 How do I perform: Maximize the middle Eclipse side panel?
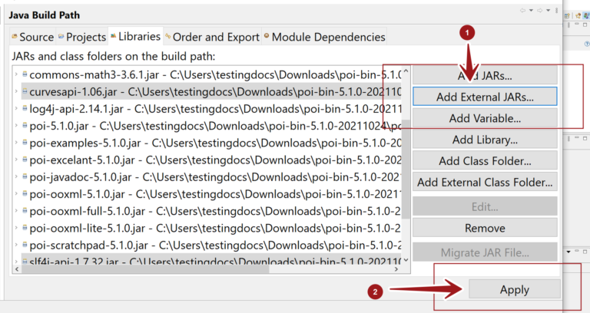585,138
